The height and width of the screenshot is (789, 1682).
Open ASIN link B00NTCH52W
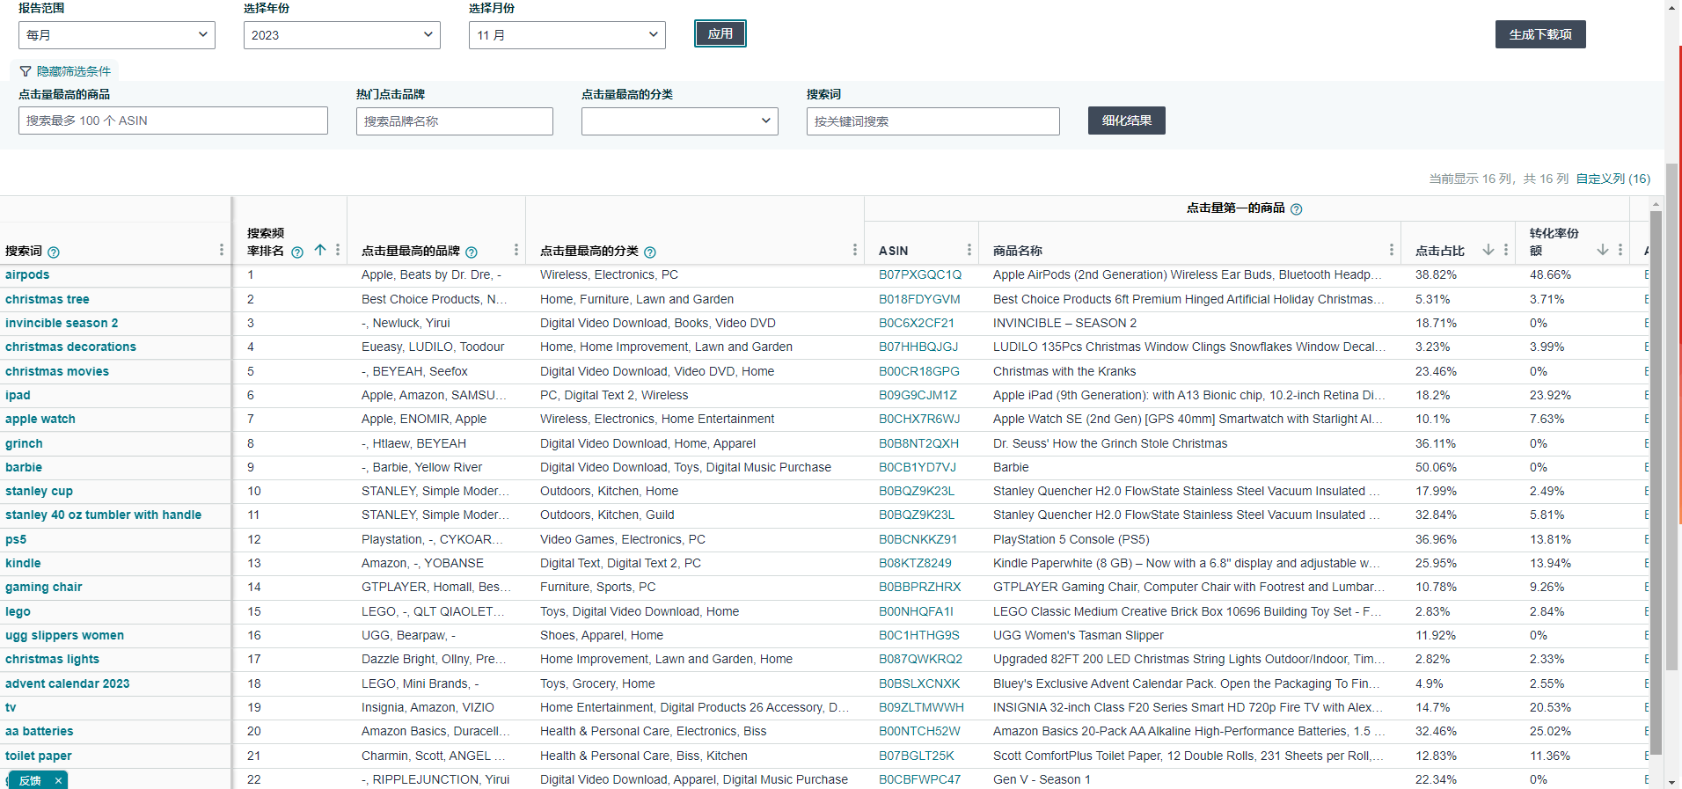tap(919, 731)
